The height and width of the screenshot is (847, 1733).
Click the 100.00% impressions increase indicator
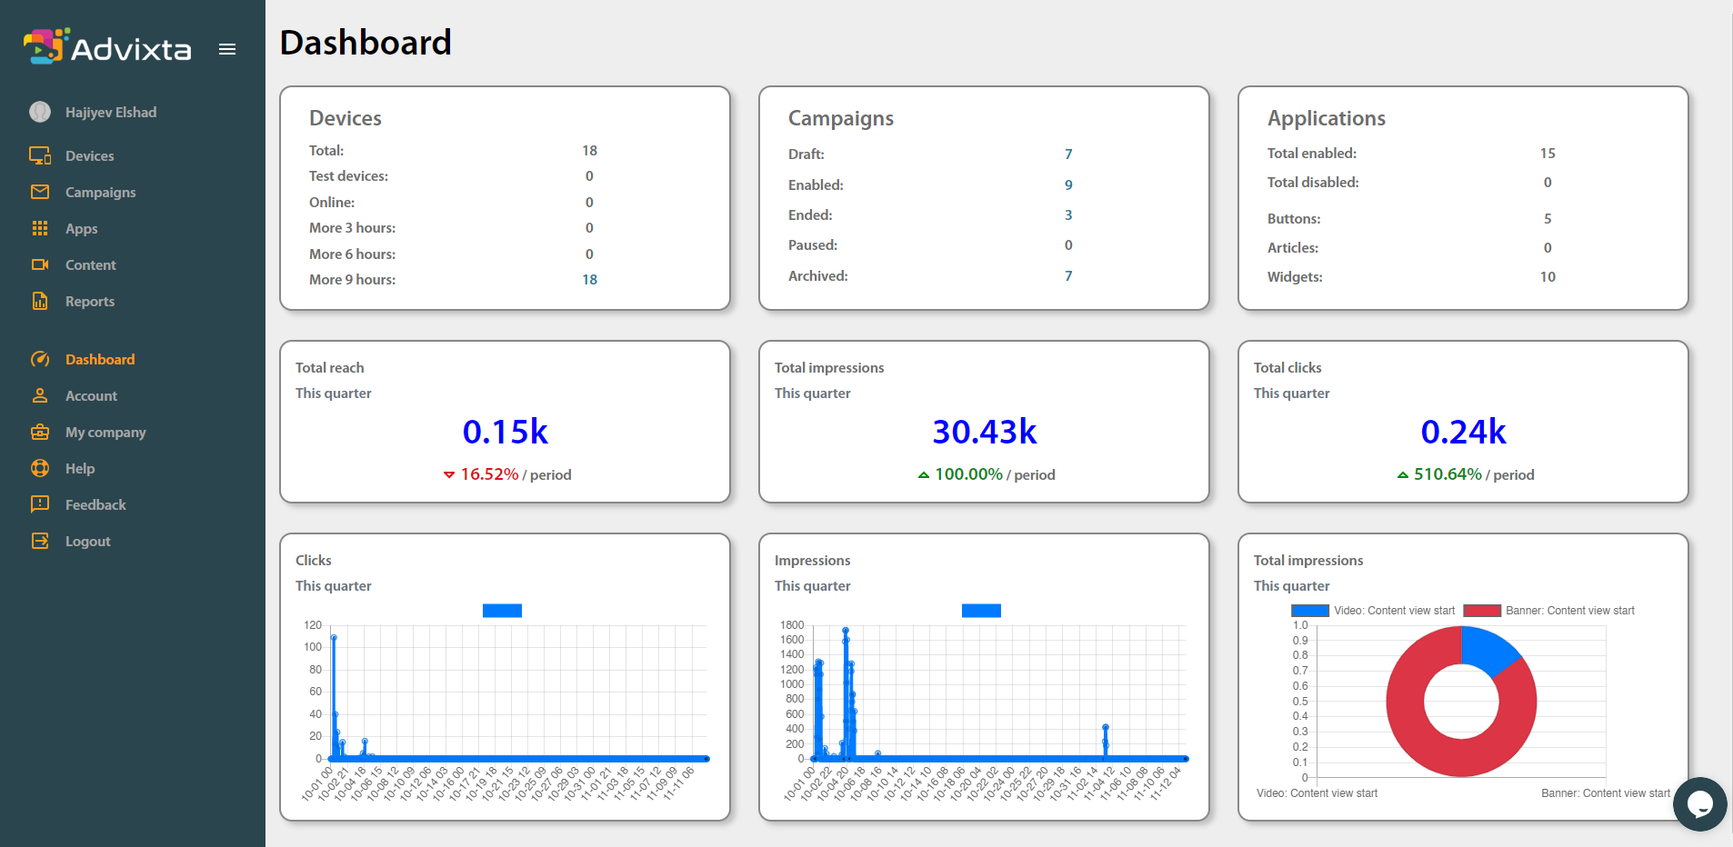[960, 474]
